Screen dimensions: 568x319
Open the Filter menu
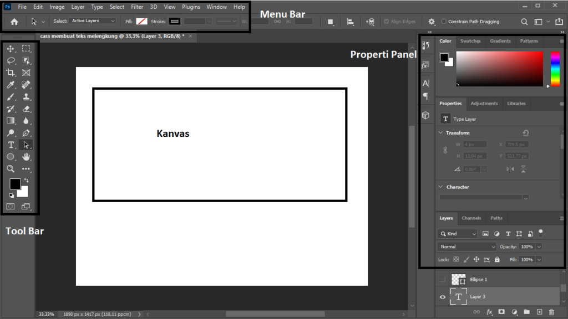click(137, 7)
